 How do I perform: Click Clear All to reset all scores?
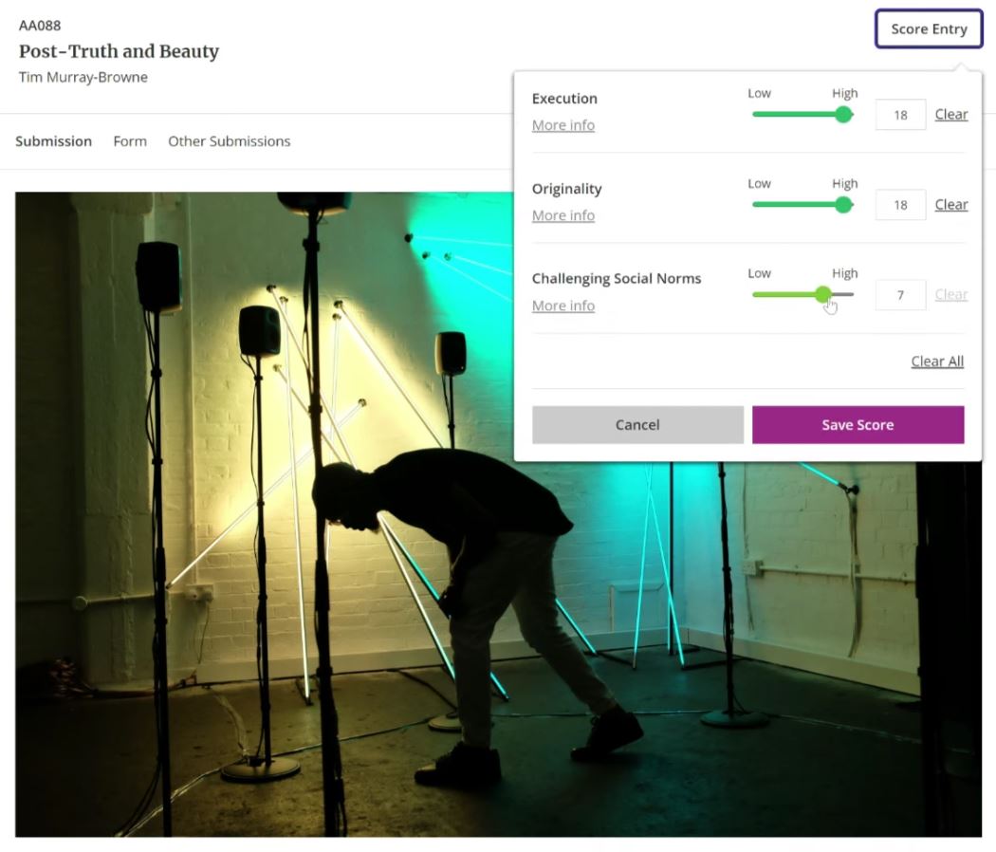coord(937,361)
